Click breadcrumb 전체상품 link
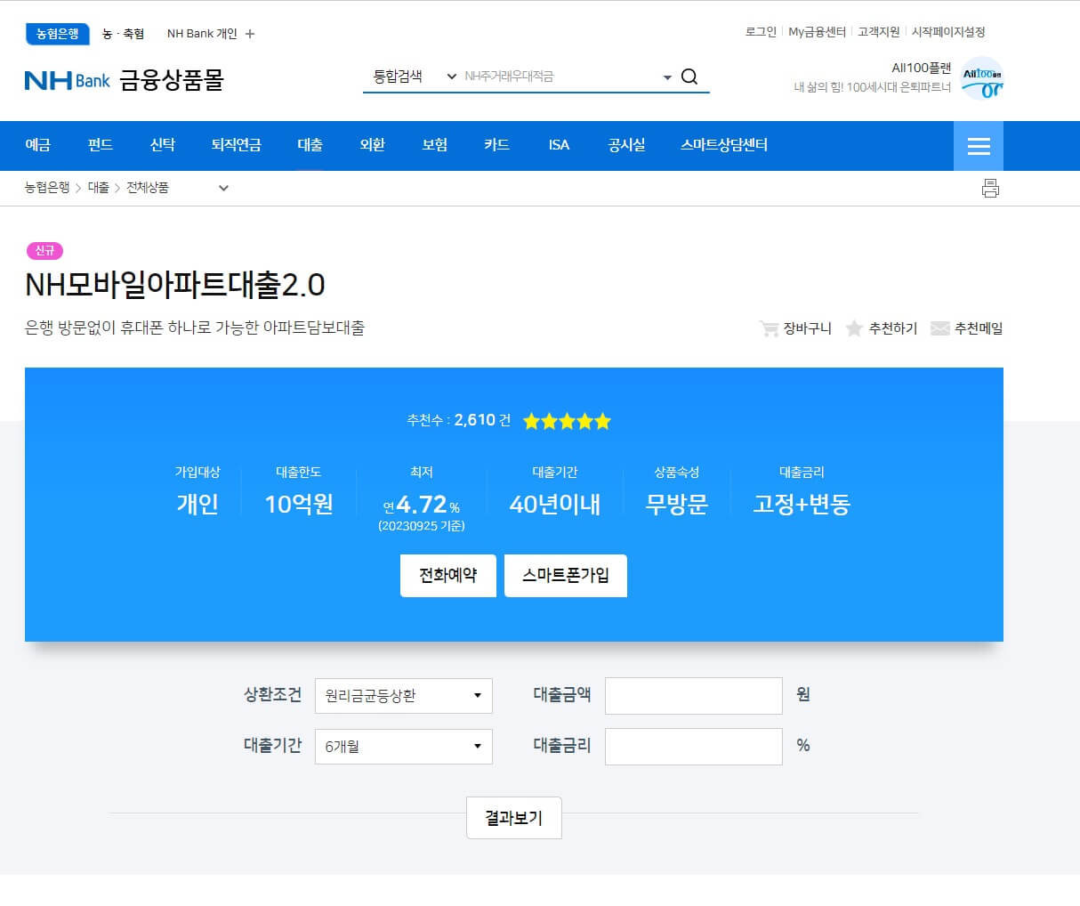 point(148,188)
